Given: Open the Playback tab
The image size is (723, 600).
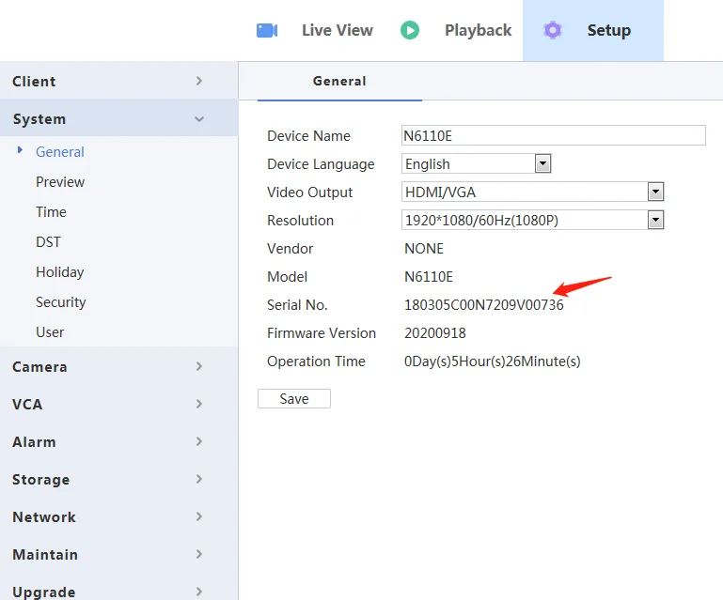Looking at the screenshot, I should click(x=478, y=30).
